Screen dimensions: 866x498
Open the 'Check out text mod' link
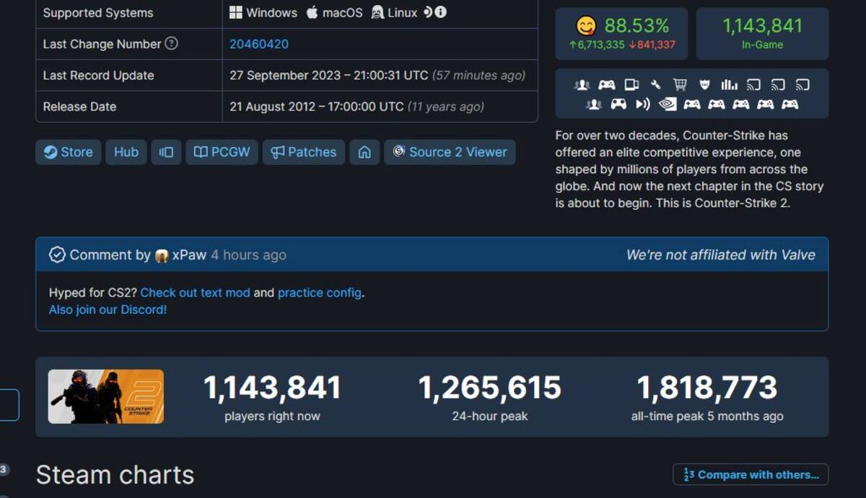tap(195, 293)
